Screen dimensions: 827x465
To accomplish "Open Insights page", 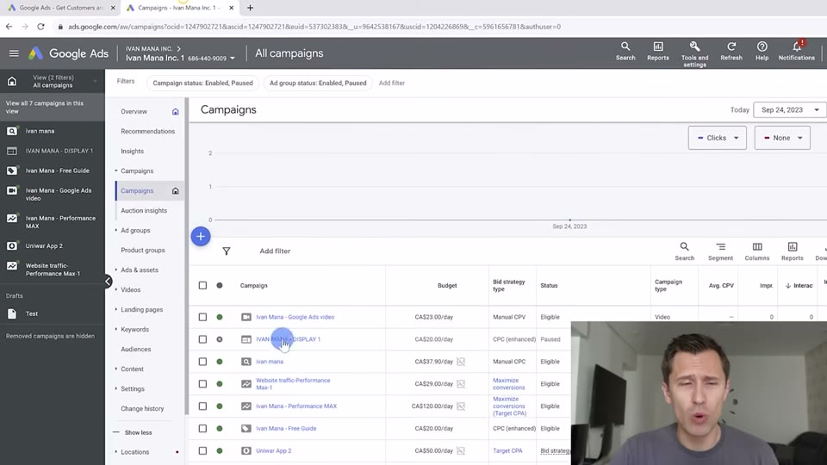I will [x=132, y=152].
